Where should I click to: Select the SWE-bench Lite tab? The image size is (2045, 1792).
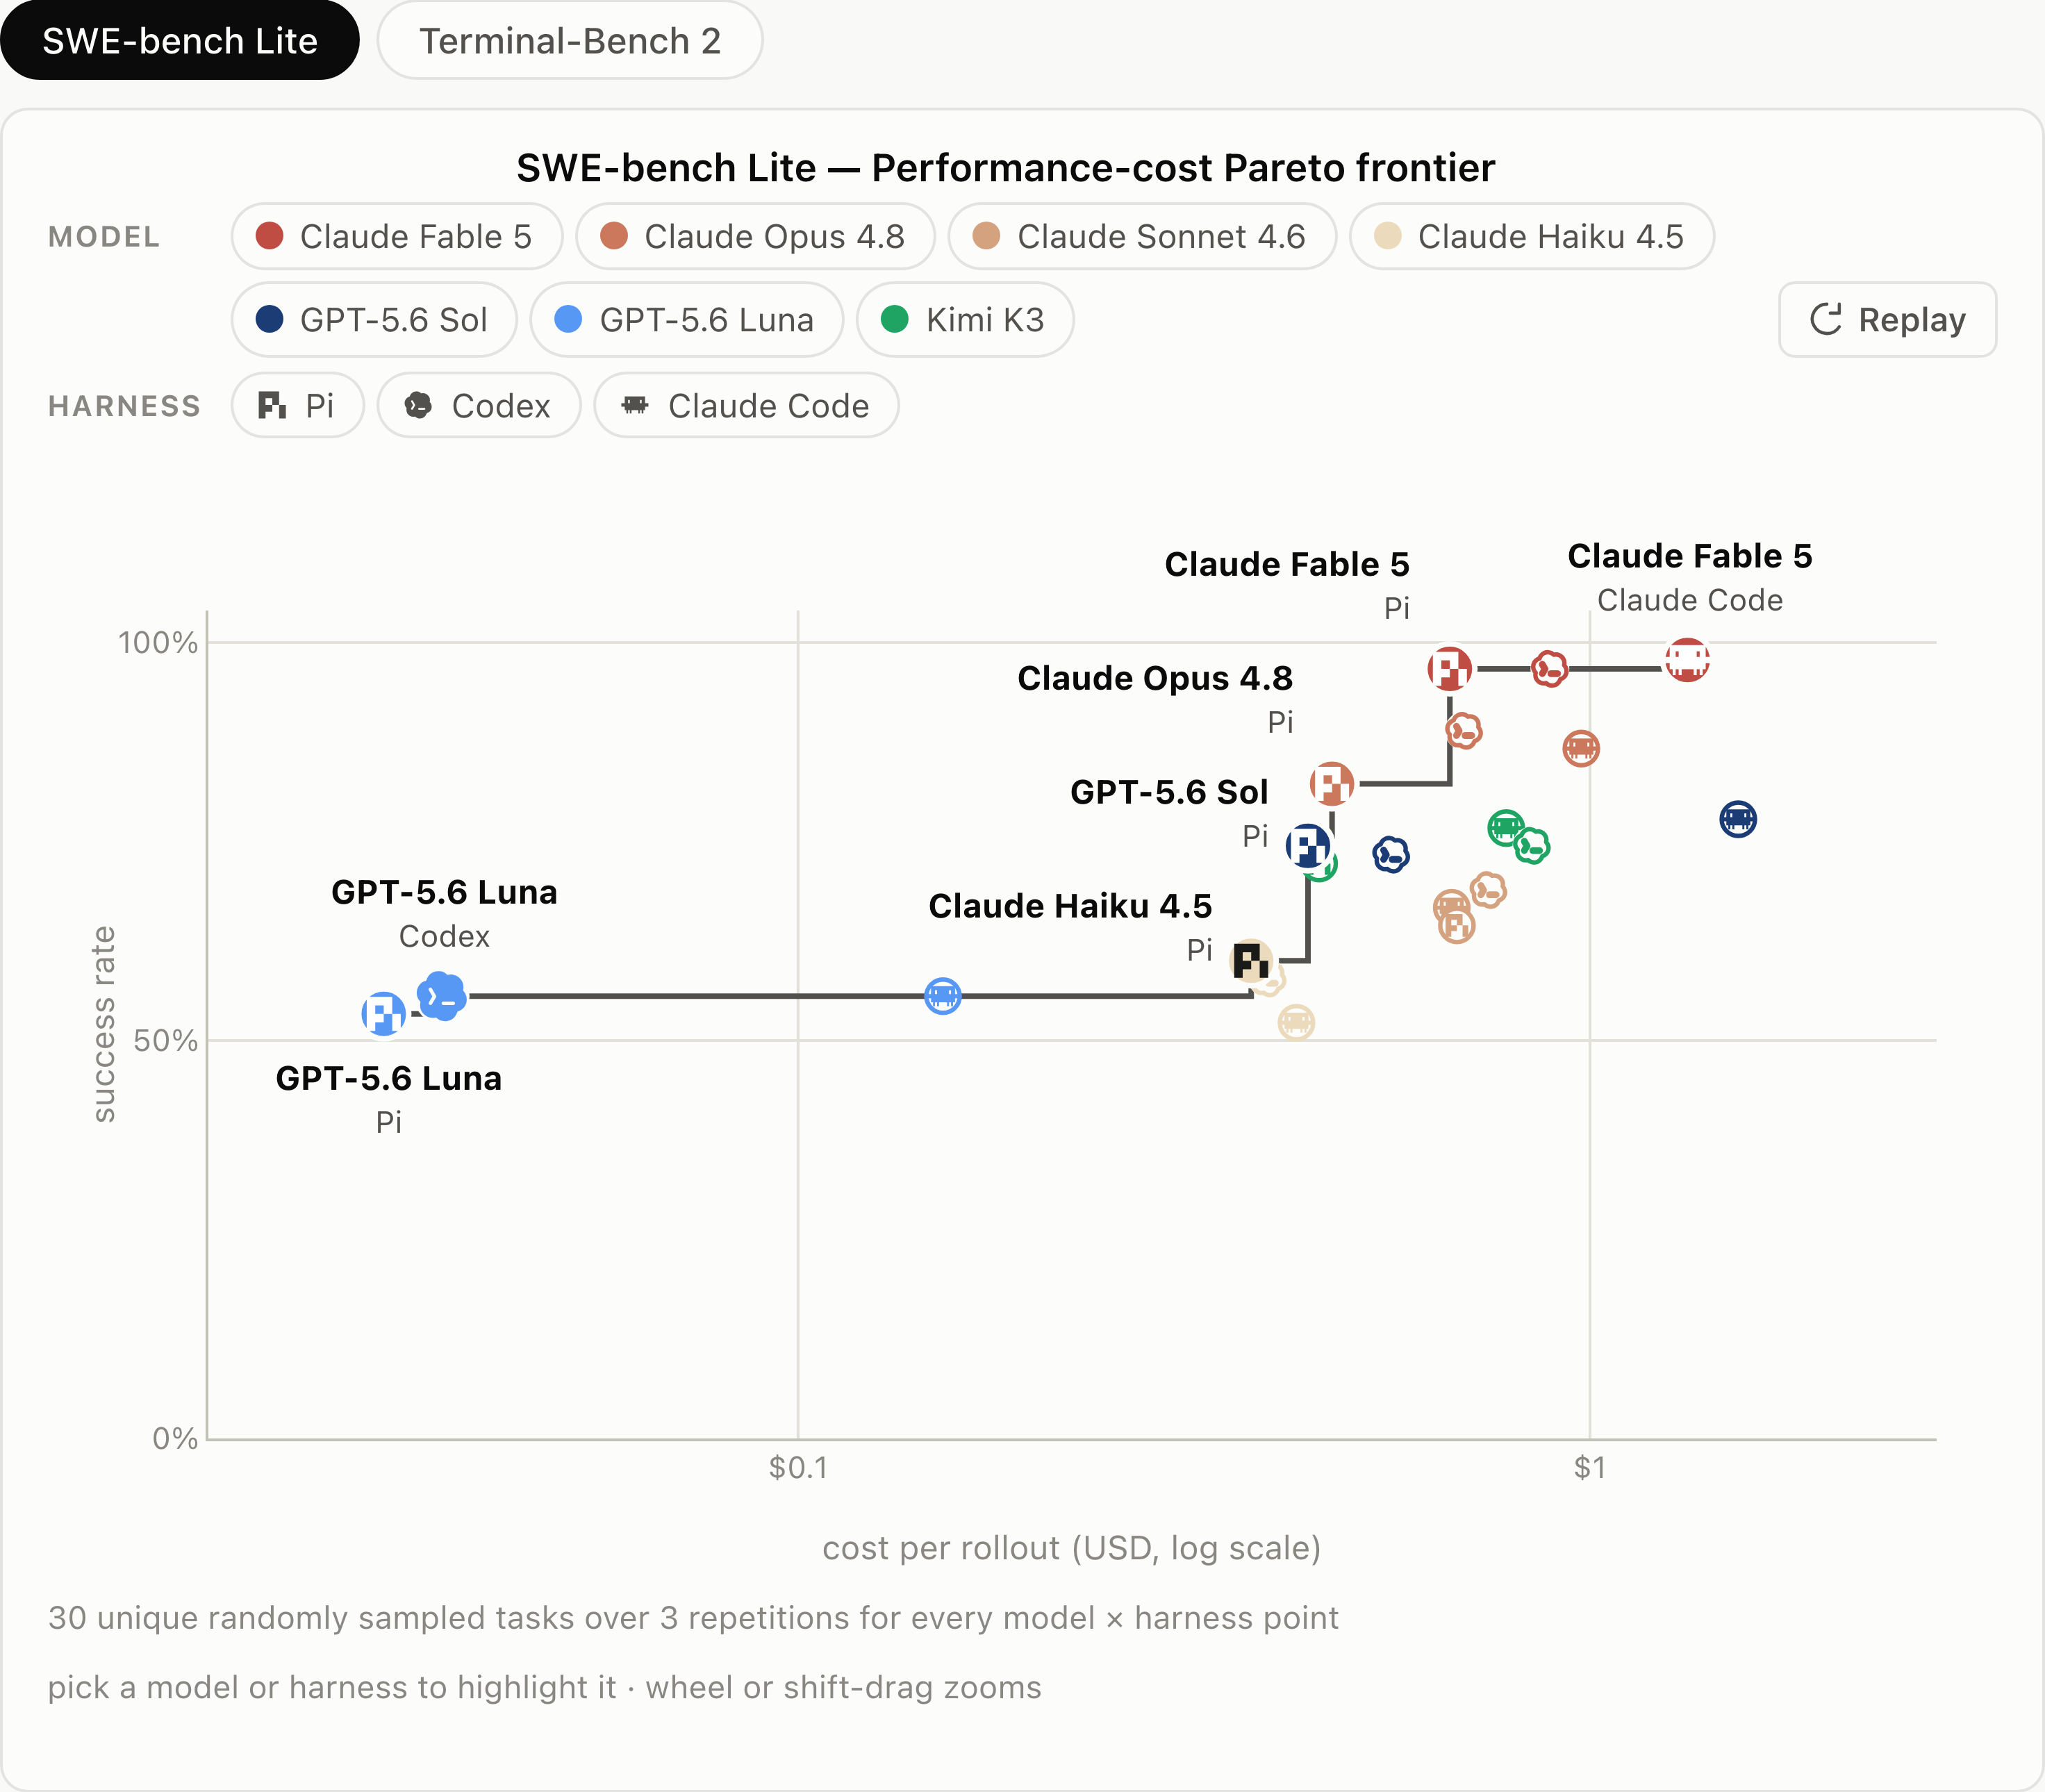pos(179,40)
